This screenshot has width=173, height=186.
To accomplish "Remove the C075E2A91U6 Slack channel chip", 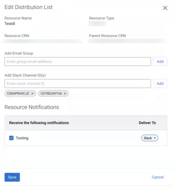I will (x=65, y=94).
